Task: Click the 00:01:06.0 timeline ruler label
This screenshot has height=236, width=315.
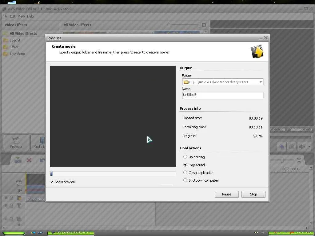Action: (291, 169)
